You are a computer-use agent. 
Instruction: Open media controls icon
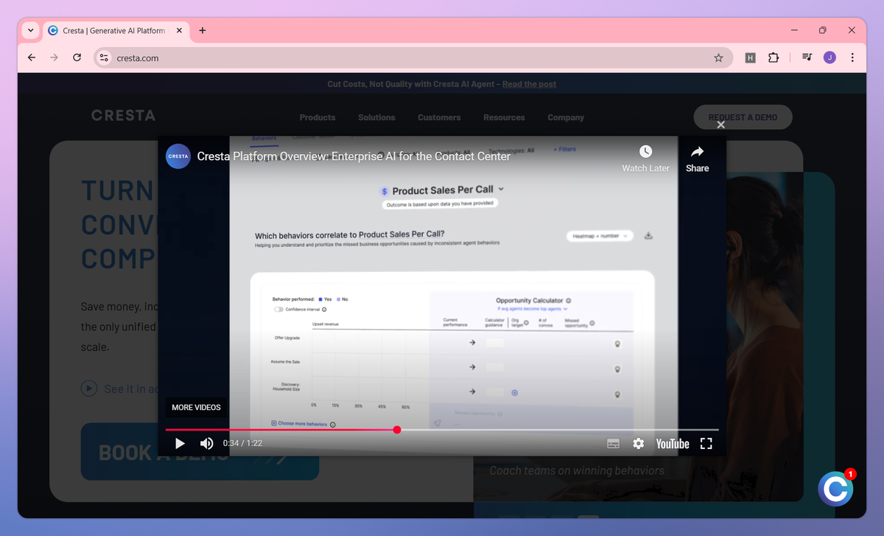[807, 58]
